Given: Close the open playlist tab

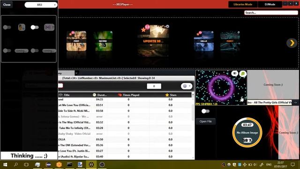Looking at the screenshot, I should click(x=76, y=73).
